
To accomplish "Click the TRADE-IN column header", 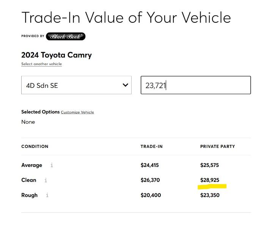I will pos(151,146).
